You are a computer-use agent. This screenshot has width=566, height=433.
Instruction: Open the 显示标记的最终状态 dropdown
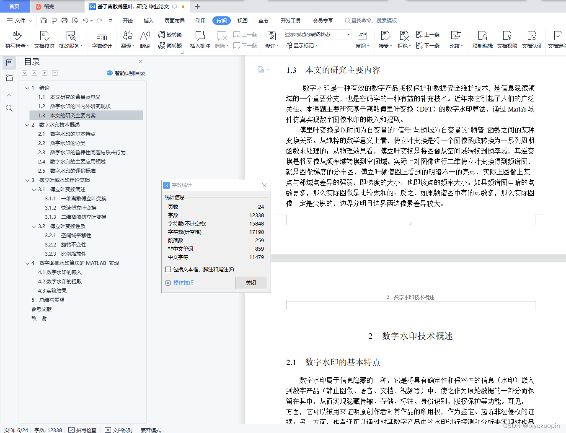(317, 34)
